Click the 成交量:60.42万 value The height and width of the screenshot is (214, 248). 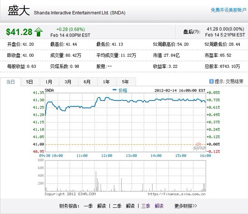pos(66,55)
